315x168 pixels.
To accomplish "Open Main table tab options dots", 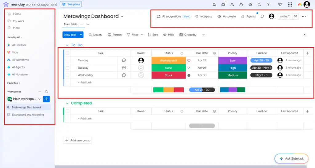I will 81,24.
